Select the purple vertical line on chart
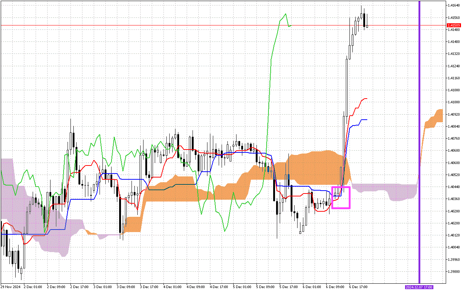 pyautogui.click(x=420, y=142)
